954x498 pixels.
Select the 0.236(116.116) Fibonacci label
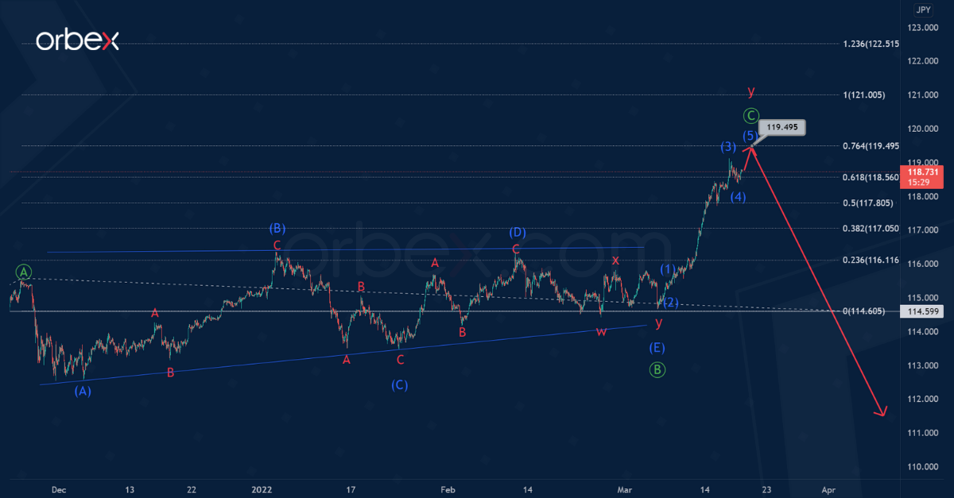click(x=871, y=261)
